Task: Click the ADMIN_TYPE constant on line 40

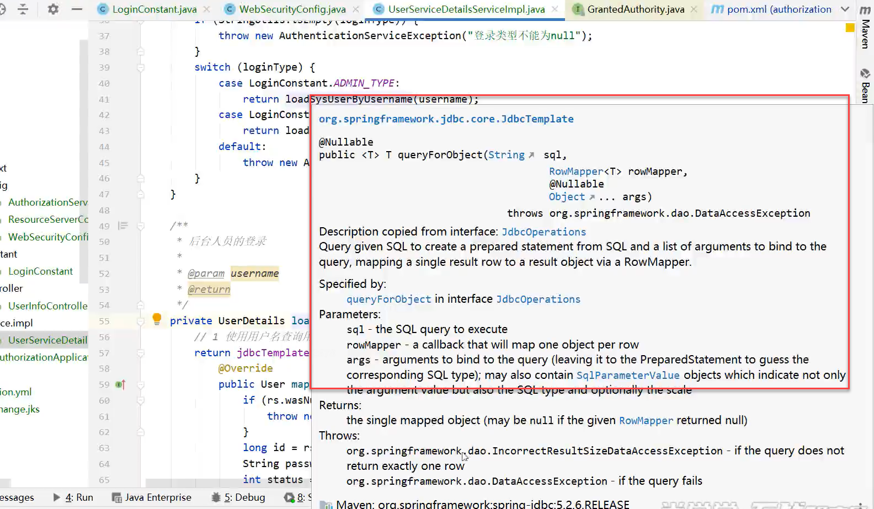Action: coord(364,83)
